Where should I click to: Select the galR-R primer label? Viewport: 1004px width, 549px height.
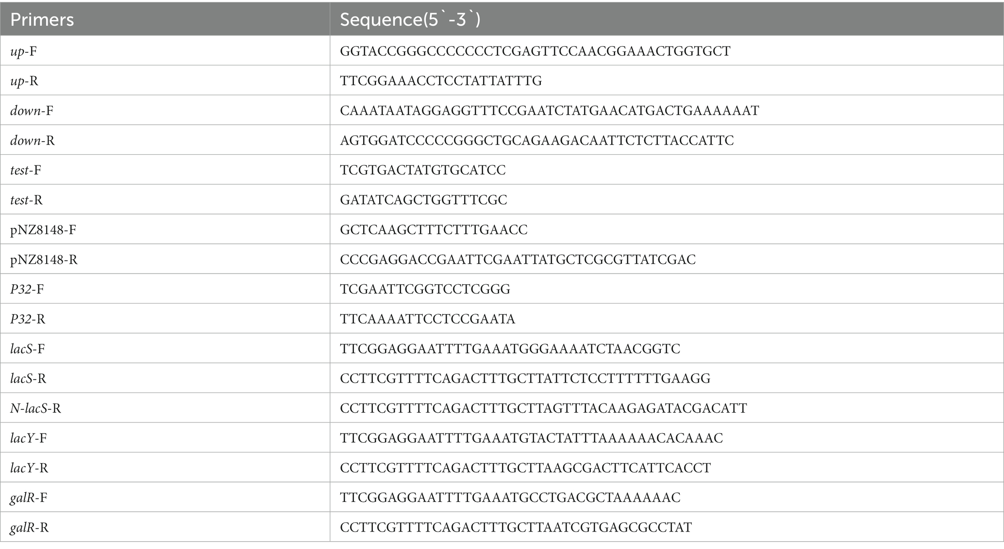click(30, 527)
